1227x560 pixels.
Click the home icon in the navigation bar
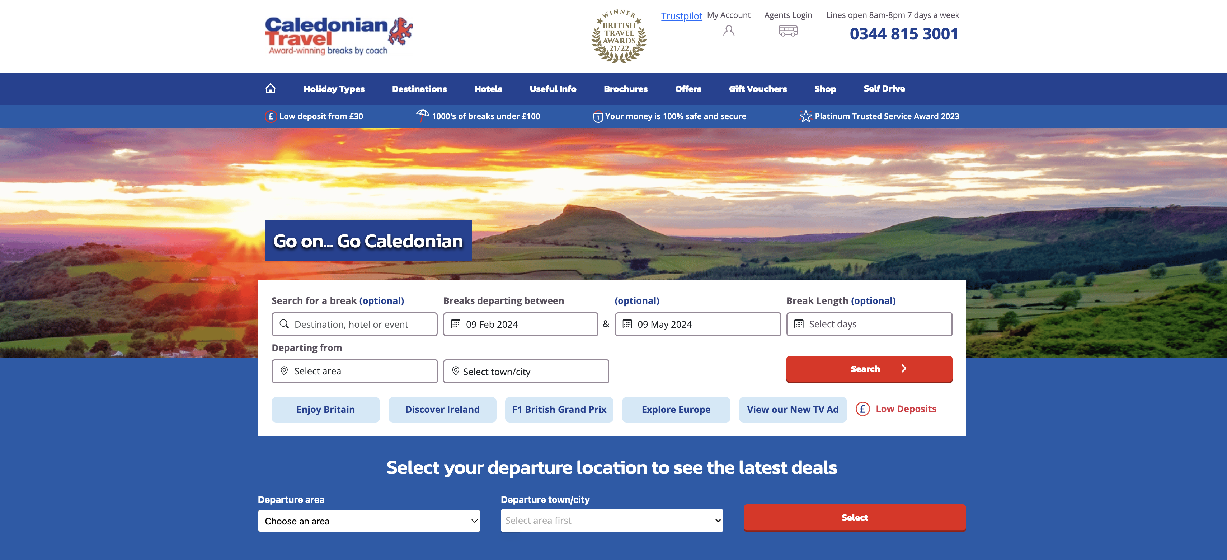271,88
